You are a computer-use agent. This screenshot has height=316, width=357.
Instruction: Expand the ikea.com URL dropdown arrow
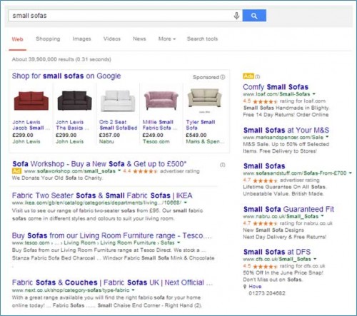click(x=186, y=203)
